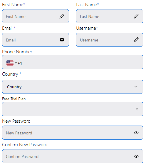Click into the Confirm Password field

coord(72,156)
